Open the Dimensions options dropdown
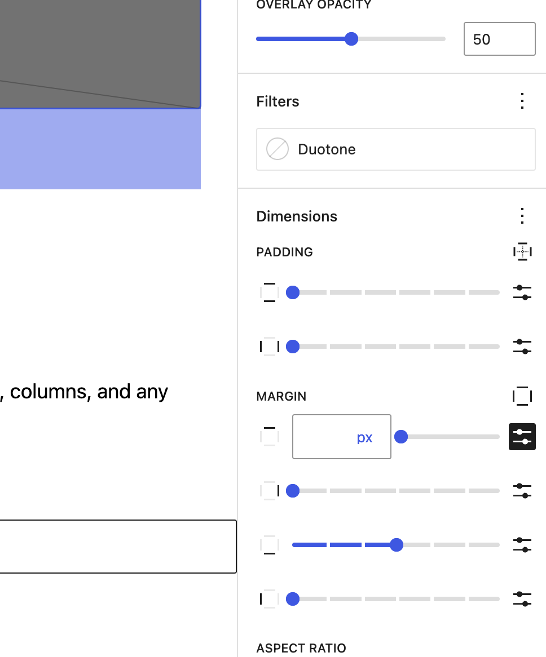 click(x=522, y=216)
